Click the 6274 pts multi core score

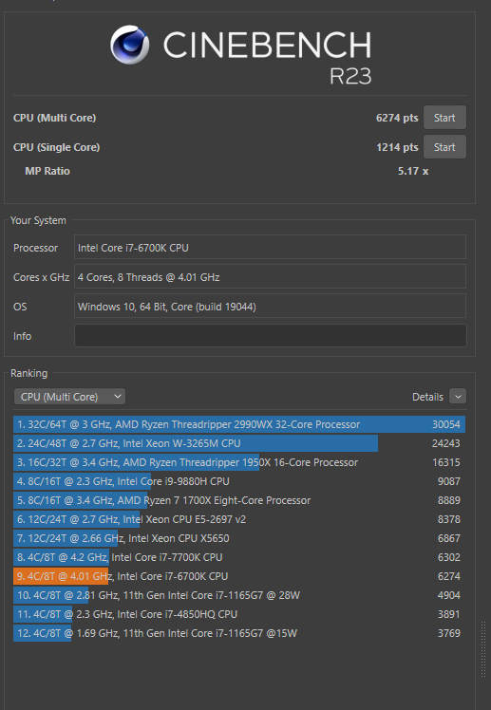(397, 118)
